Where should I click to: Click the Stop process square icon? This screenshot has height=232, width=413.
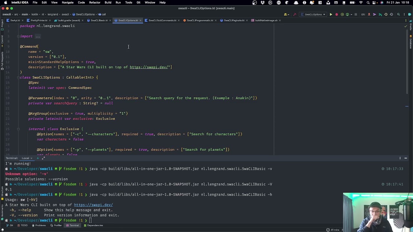point(356,15)
